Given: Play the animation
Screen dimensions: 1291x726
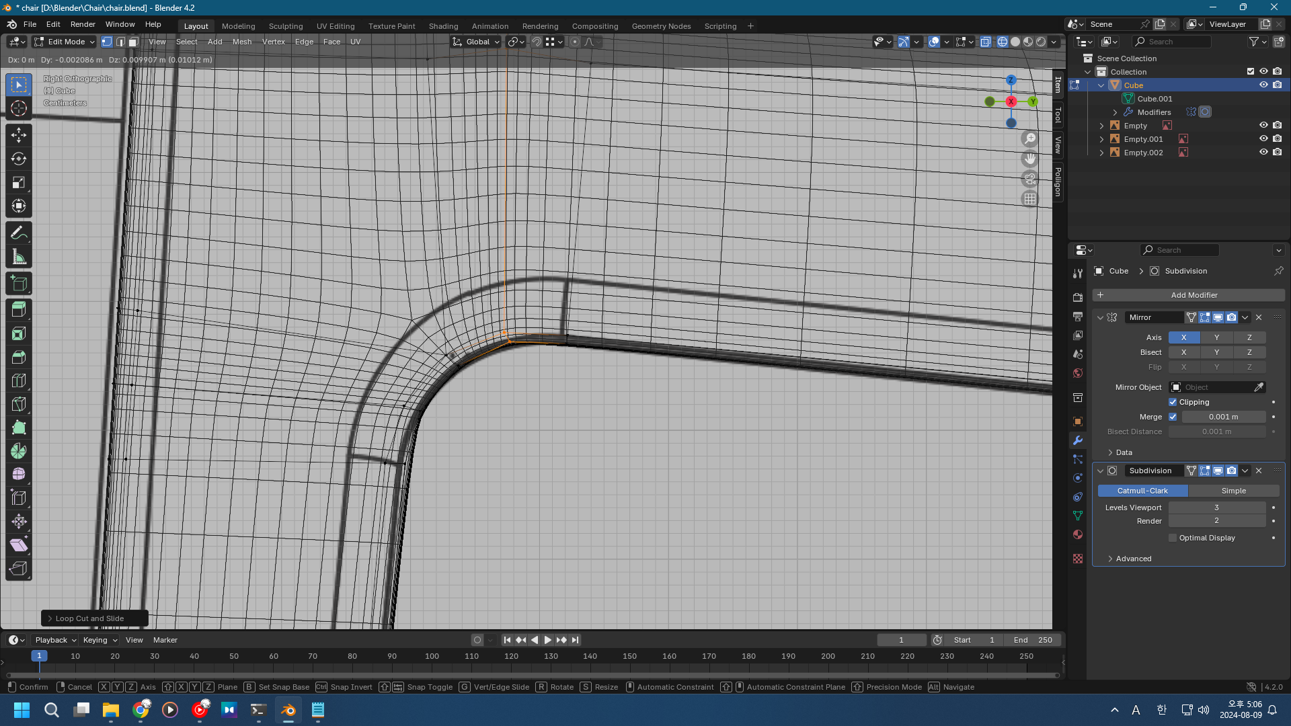Looking at the screenshot, I should click(547, 640).
